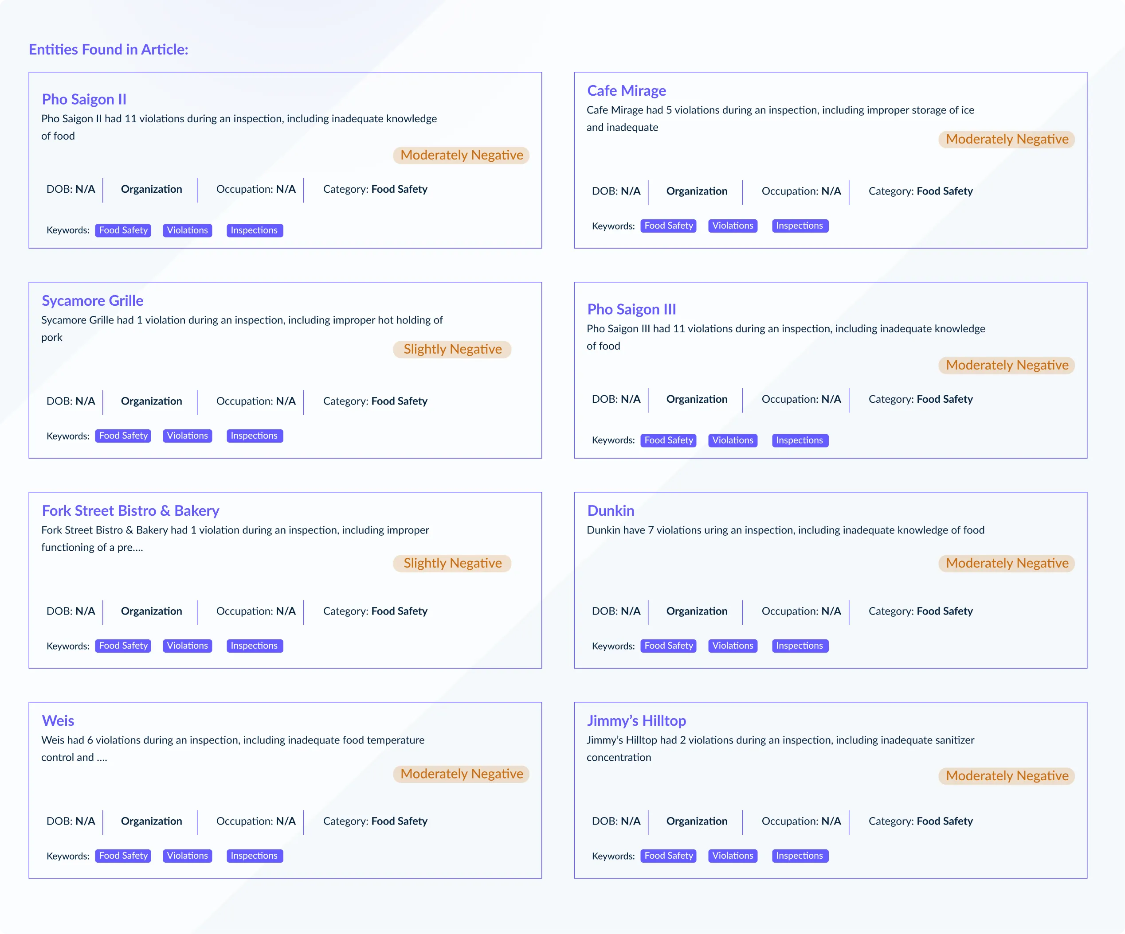This screenshot has height=934, width=1125.
Task: Select Food Safety keyword in Dunkin card
Action: (669, 646)
